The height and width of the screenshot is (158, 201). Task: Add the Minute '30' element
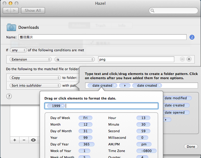click(x=143, y=124)
